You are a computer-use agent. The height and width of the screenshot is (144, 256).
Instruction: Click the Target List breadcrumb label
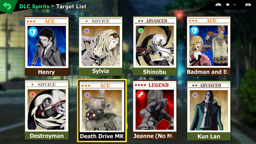(71, 6)
